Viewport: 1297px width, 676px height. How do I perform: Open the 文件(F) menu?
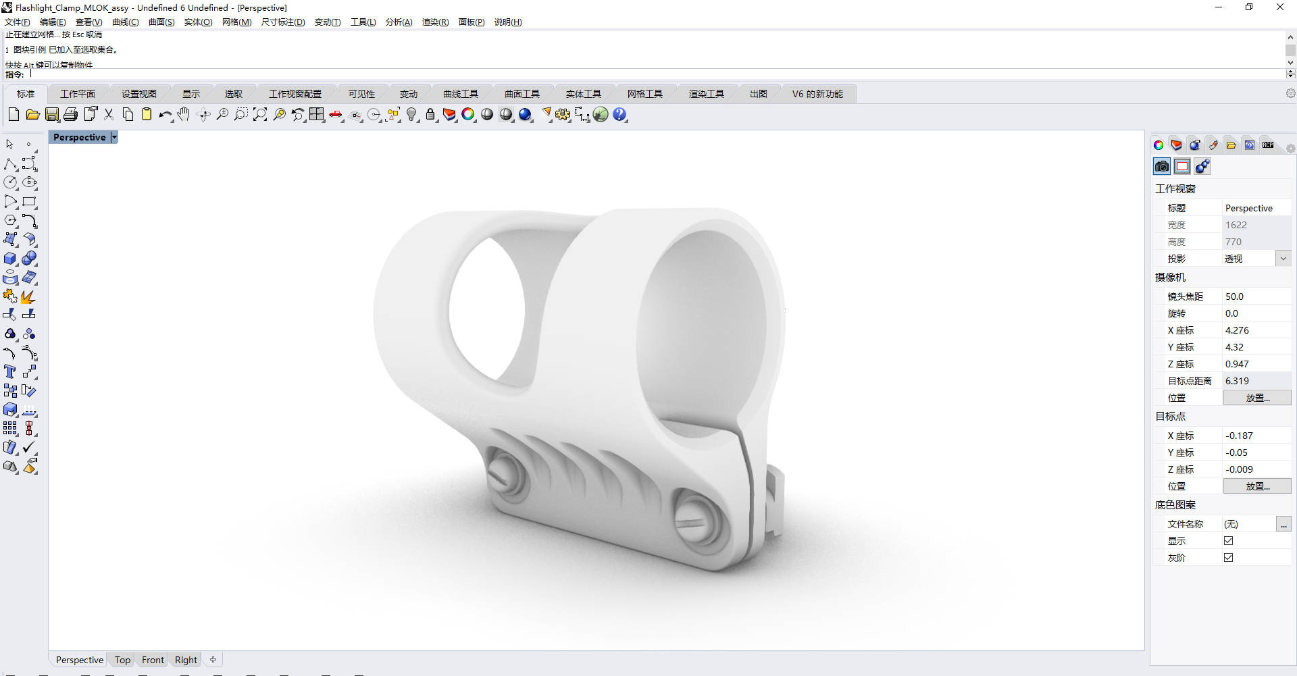pos(18,22)
